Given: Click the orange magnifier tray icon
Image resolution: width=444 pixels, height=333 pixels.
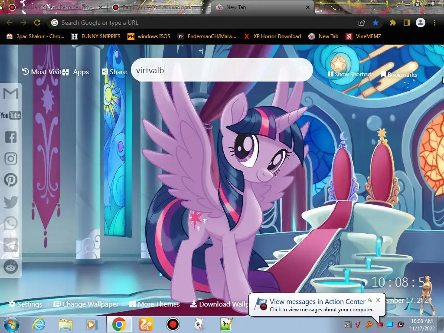Looking at the screenshot, I should tap(369, 324).
